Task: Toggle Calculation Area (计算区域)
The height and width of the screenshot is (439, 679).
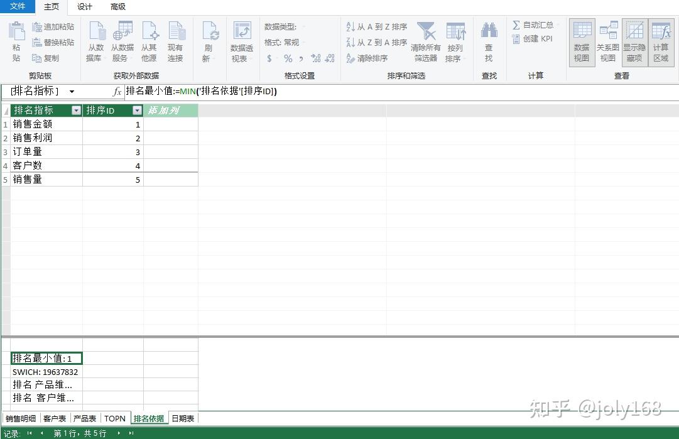Action: click(x=661, y=42)
